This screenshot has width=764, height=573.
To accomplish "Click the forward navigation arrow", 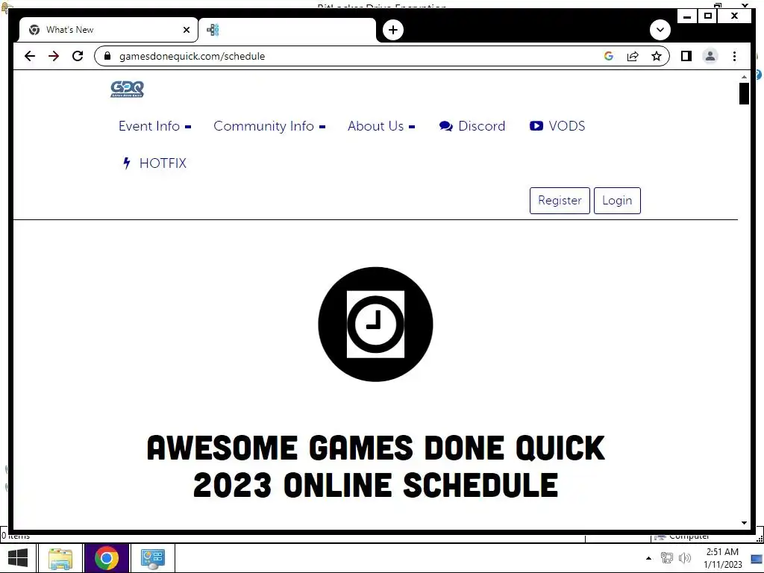I will (54, 56).
